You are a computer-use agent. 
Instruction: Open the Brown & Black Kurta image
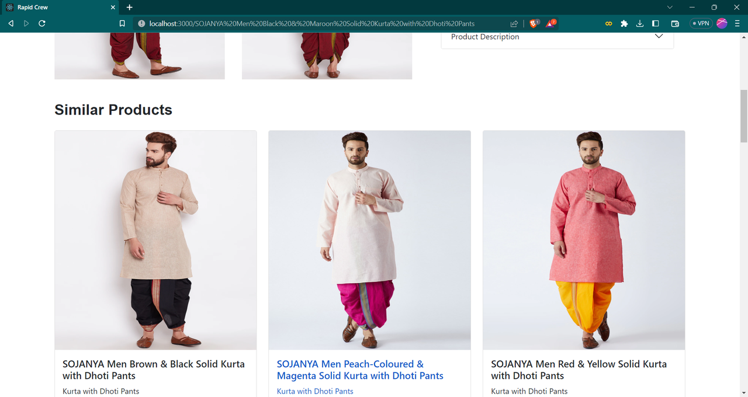155,240
